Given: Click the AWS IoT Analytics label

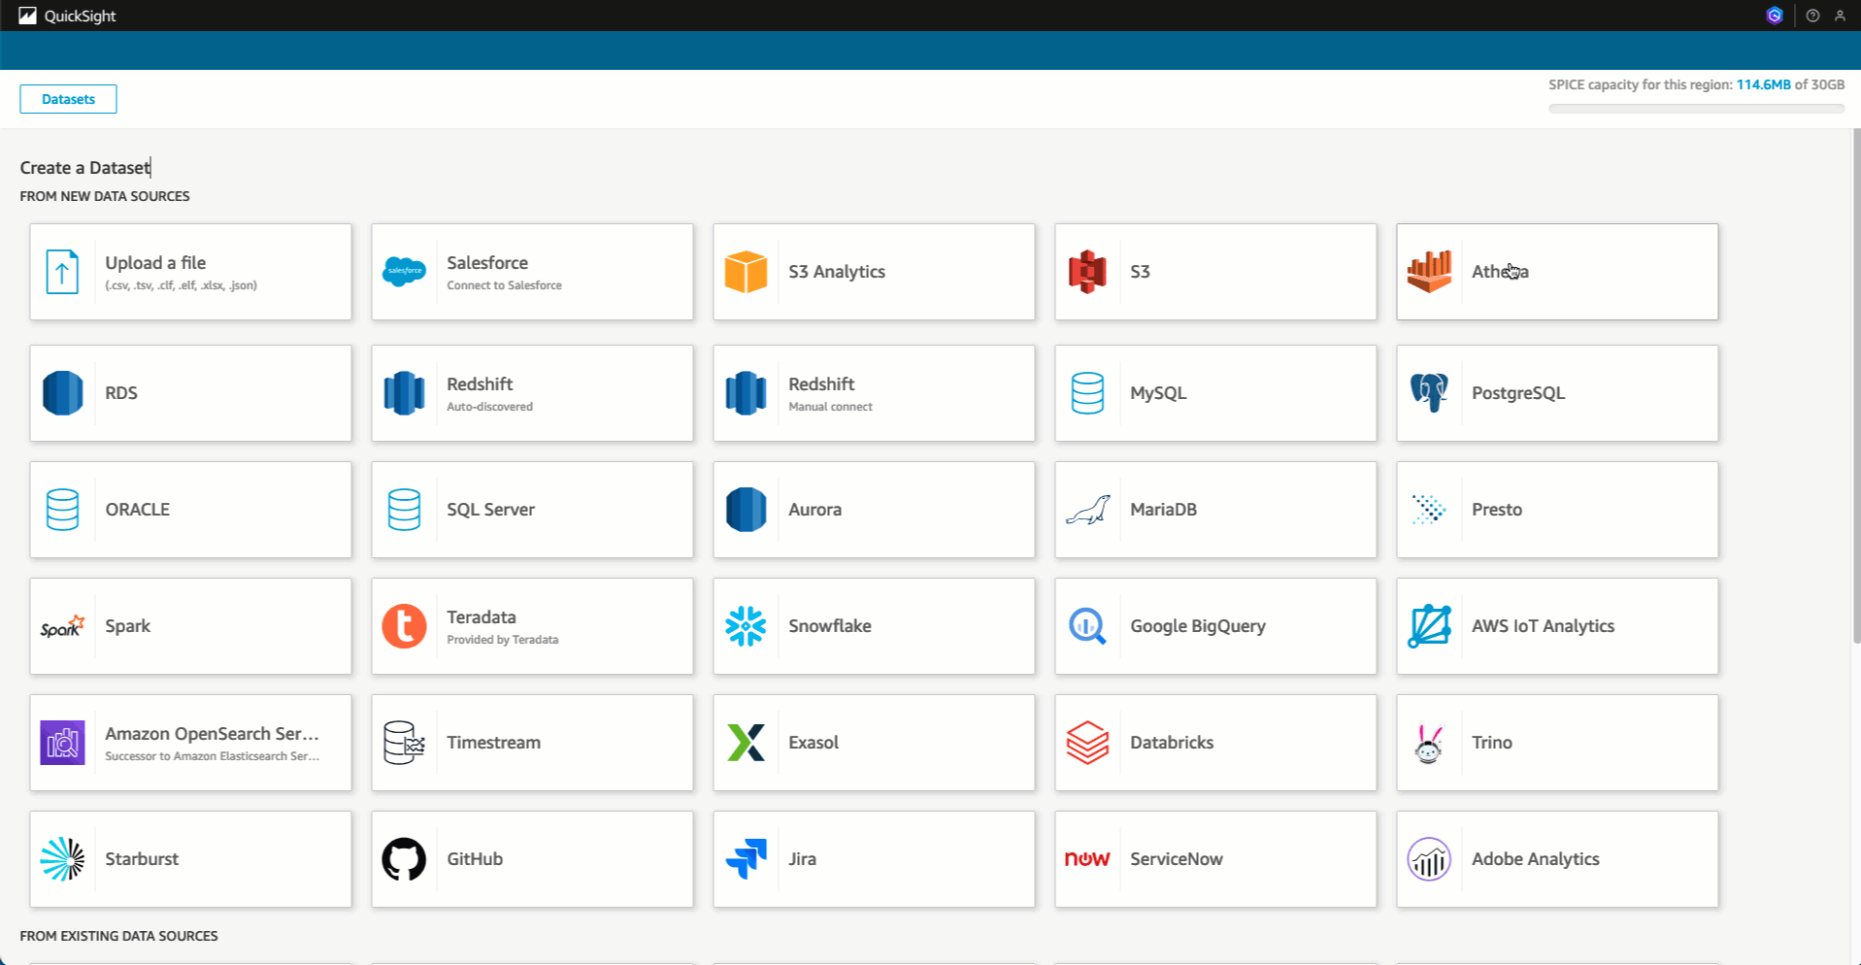Looking at the screenshot, I should click(x=1544, y=626).
